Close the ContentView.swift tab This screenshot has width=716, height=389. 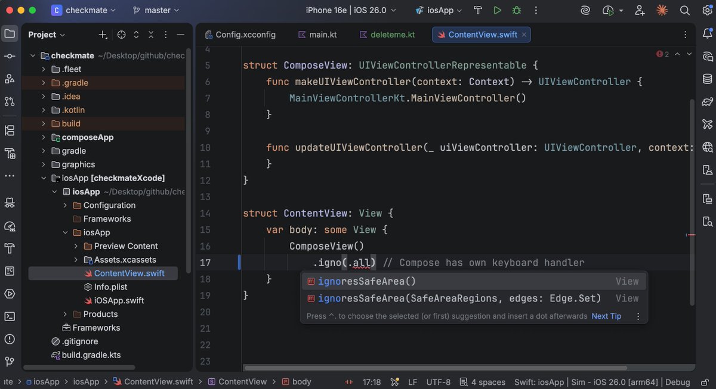(524, 35)
